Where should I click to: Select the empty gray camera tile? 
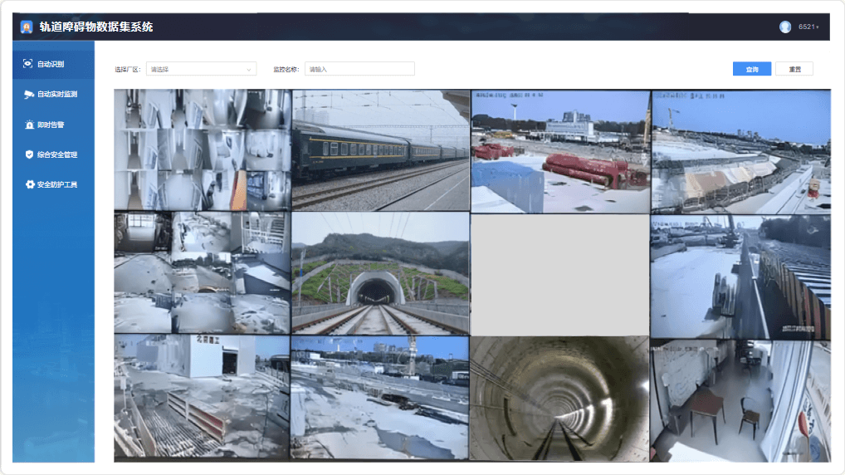coord(559,274)
